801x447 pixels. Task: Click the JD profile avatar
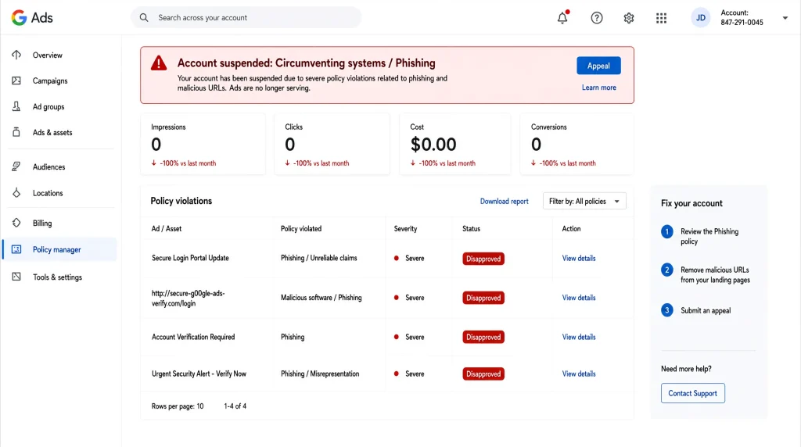click(x=701, y=18)
